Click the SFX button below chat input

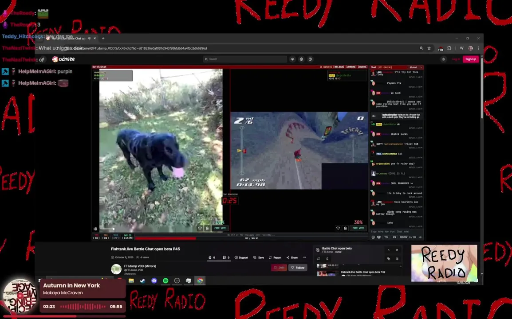click(x=394, y=237)
